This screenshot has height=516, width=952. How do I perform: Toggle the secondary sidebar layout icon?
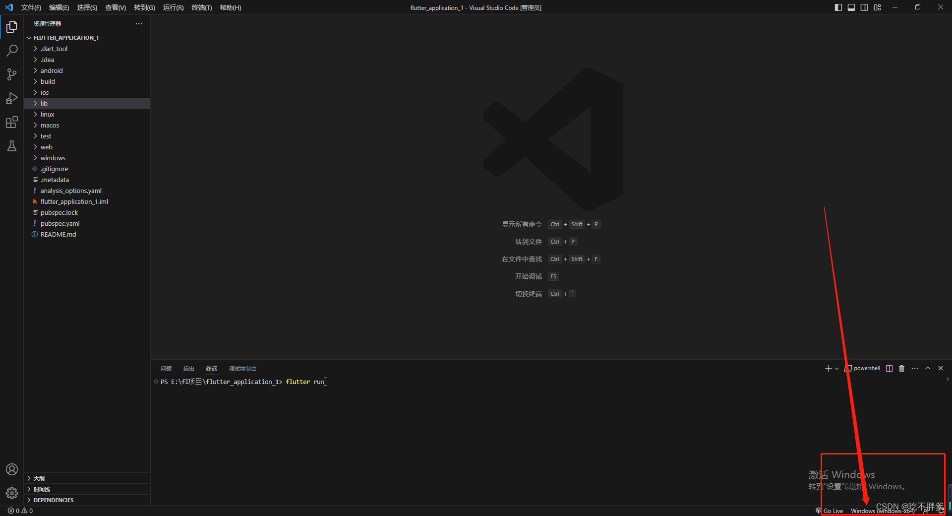point(864,7)
